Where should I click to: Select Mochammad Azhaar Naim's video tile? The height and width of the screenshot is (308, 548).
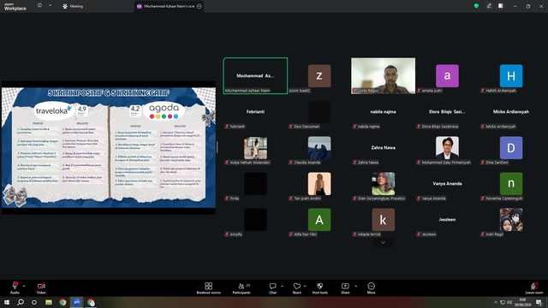pyautogui.click(x=255, y=76)
